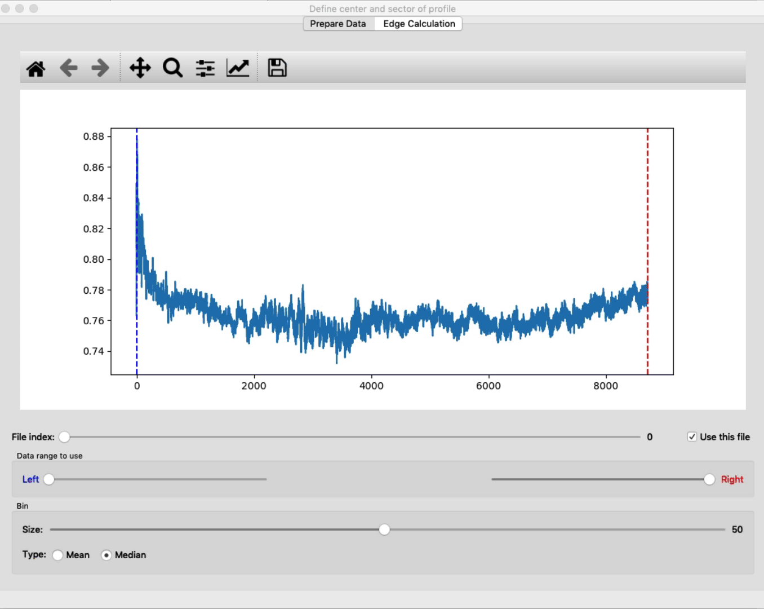This screenshot has height=609, width=764.
Task: Click the bin Size slider handle
Action: click(384, 529)
